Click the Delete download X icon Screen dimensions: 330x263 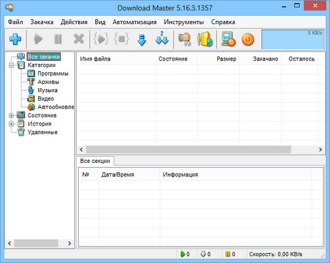tap(79, 39)
